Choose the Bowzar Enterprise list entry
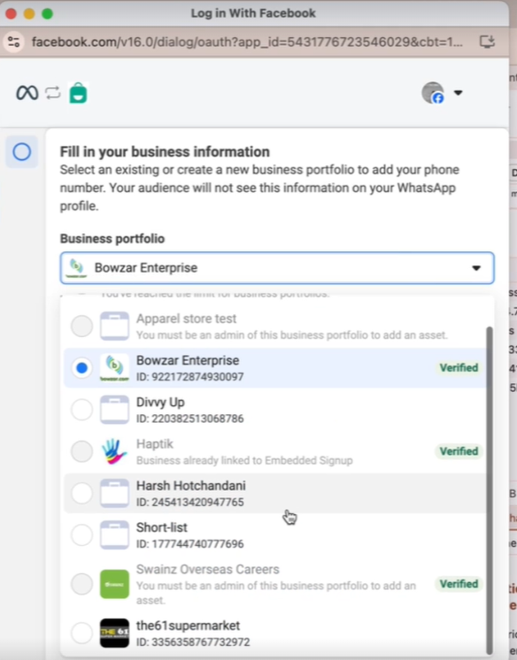The width and height of the screenshot is (517, 660). coord(275,368)
